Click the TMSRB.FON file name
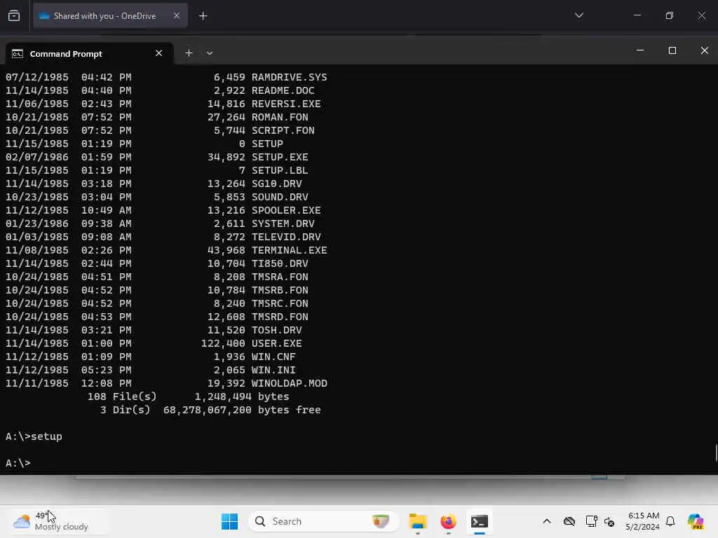The image size is (718, 538). point(280,290)
